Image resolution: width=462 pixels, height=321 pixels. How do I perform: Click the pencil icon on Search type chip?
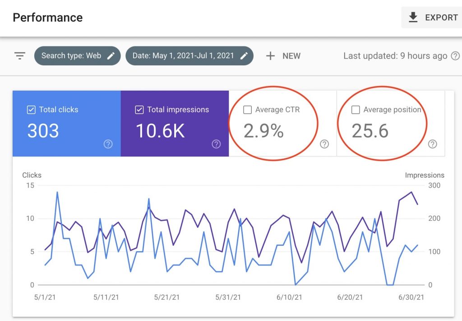click(111, 56)
